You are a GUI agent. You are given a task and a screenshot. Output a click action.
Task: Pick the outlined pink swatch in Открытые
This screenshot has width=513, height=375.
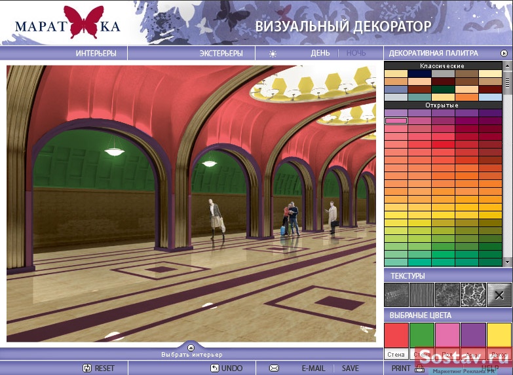pyautogui.click(x=396, y=120)
